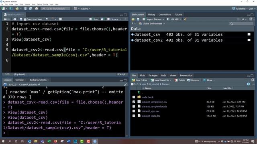Click the Go to file/function field
Screen dimensions: 257x144
coord(56,8)
